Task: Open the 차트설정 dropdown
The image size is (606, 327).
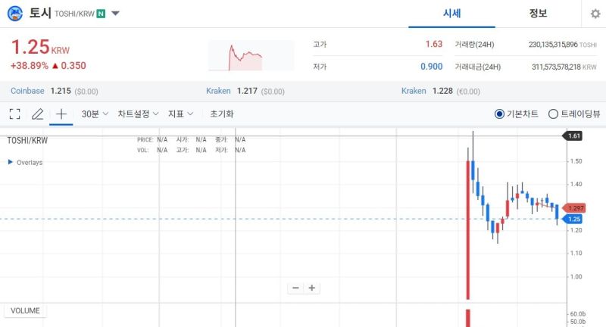Action: pos(138,114)
